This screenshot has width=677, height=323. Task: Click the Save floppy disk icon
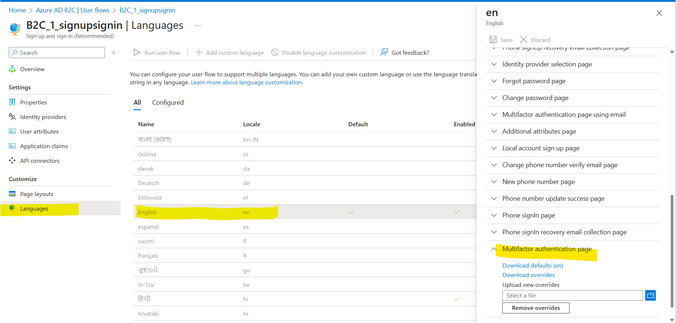click(x=493, y=39)
